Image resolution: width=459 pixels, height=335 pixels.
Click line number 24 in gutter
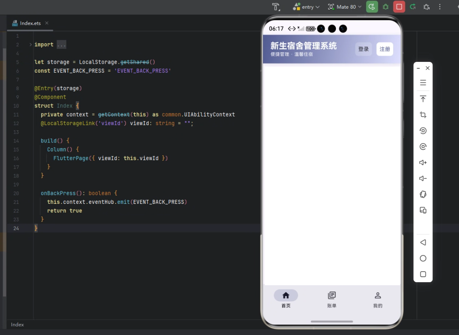click(x=16, y=228)
